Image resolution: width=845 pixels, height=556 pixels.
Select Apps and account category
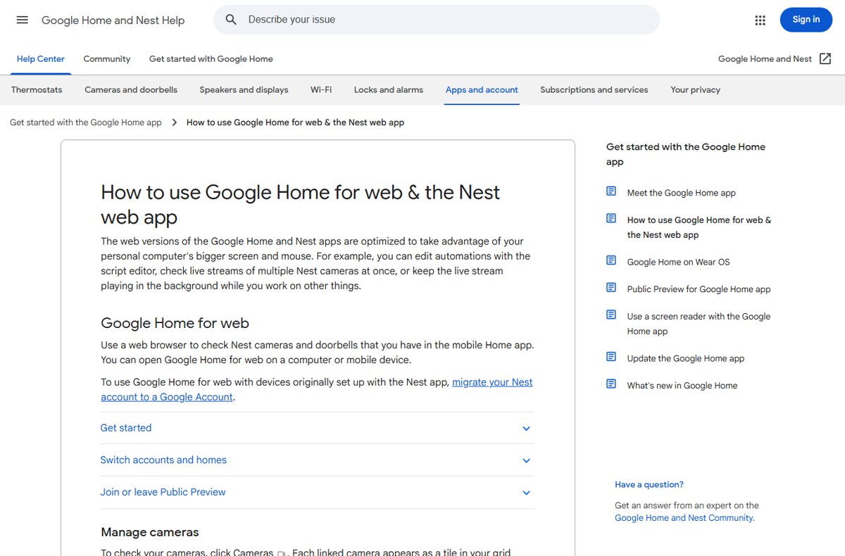click(x=482, y=90)
